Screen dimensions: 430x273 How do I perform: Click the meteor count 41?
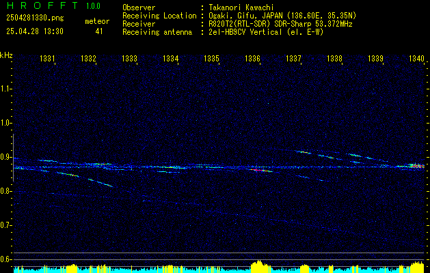pos(99,31)
